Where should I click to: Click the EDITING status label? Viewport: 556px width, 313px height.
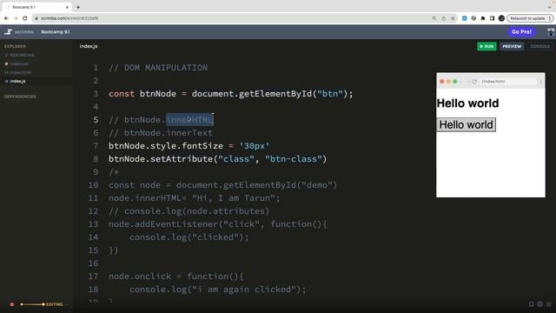coord(54,304)
